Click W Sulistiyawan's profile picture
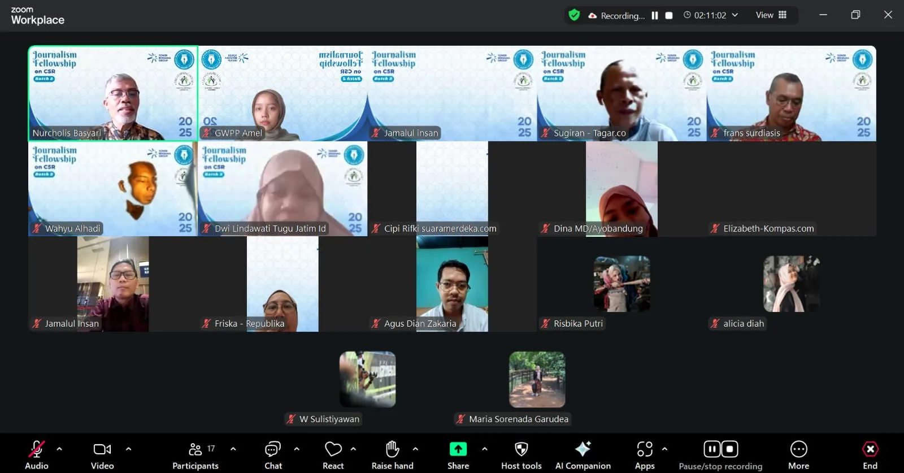Image resolution: width=904 pixels, height=473 pixels. click(367, 379)
